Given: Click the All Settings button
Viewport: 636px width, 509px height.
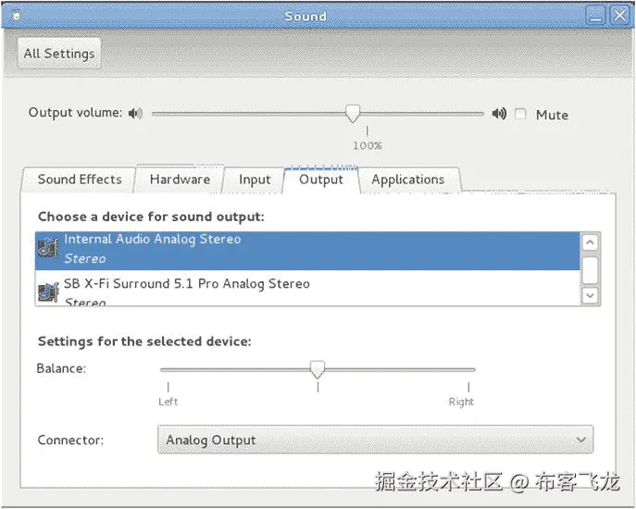Looking at the screenshot, I should click(59, 53).
